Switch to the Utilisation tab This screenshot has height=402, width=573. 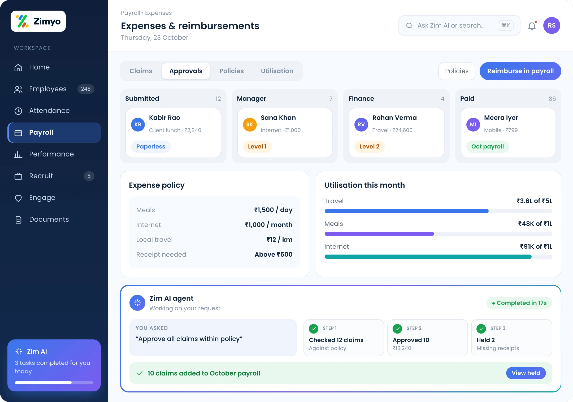point(277,71)
